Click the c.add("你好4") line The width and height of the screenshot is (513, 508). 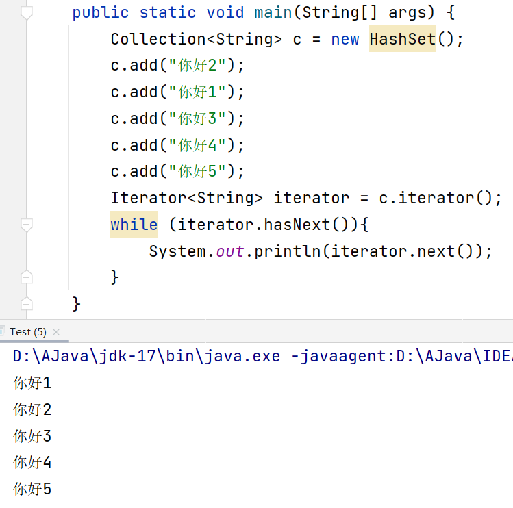point(177,145)
